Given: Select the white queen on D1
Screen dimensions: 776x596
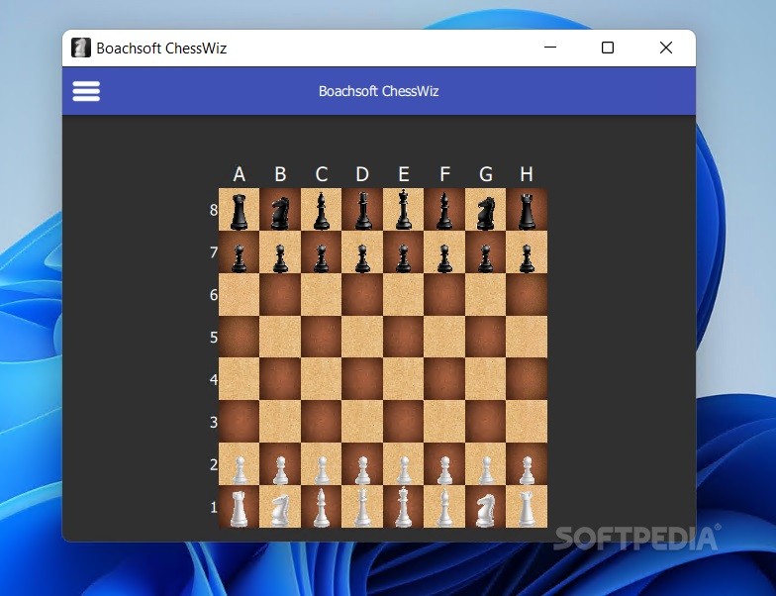Looking at the screenshot, I should (x=362, y=507).
